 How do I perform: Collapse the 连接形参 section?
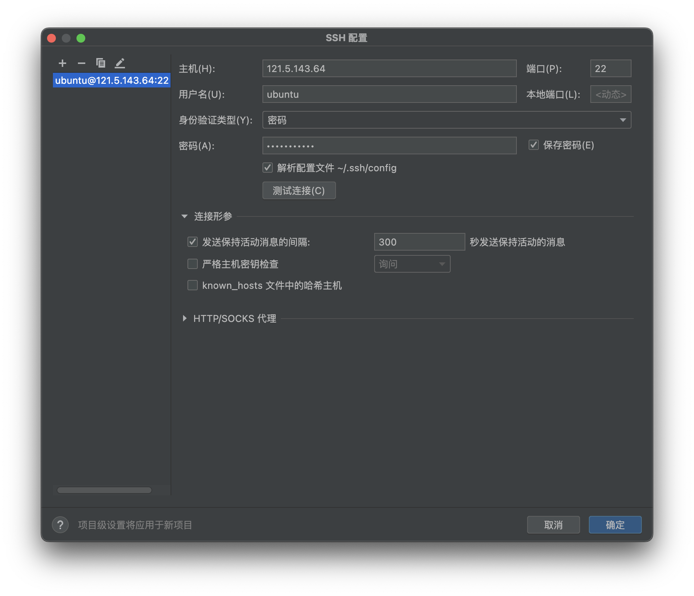(185, 216)
